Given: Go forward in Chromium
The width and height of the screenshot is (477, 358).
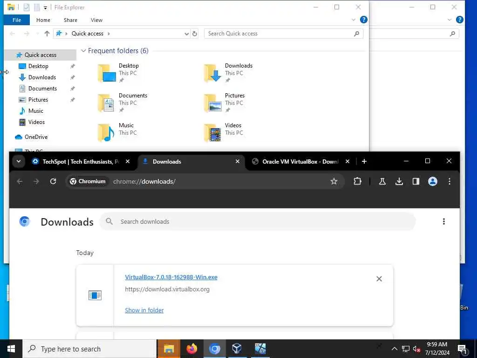Looking at the screenshot, I should tap(36, 181).
